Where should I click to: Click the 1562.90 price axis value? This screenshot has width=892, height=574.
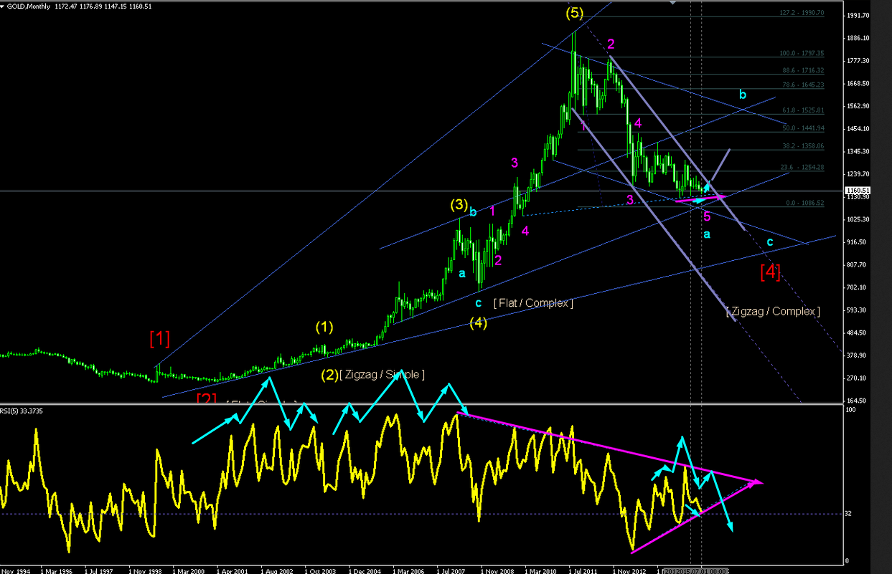click(x=858, y=106)
